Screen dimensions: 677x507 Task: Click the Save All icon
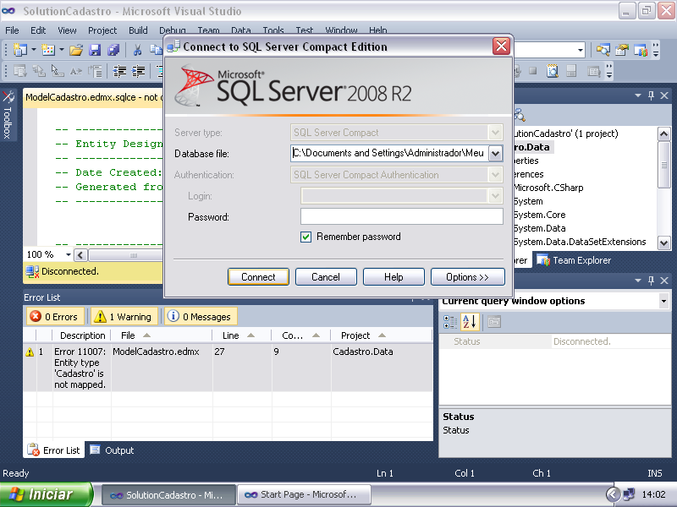[113, 50]
